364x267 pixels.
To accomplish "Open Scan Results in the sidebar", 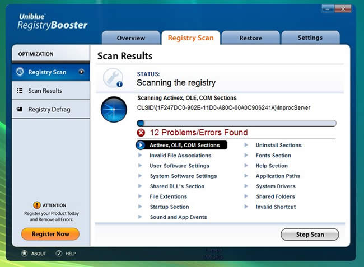I will point(50,91).
